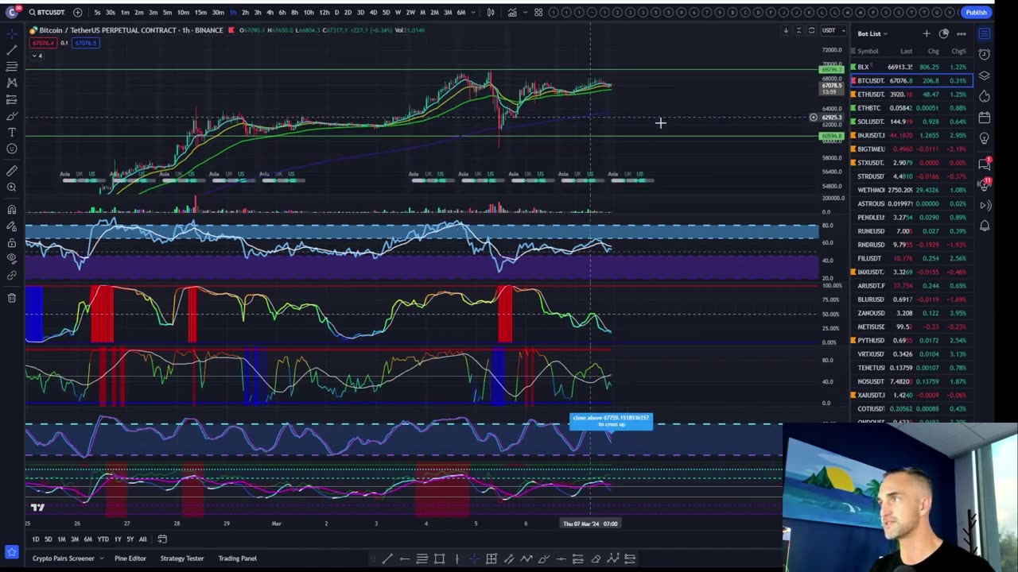Select the 6M timeframe
1018x572 pixels.
pyautogui.click(x=460, y=12)
